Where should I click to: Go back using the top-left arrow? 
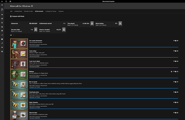(x=2, y=1)
